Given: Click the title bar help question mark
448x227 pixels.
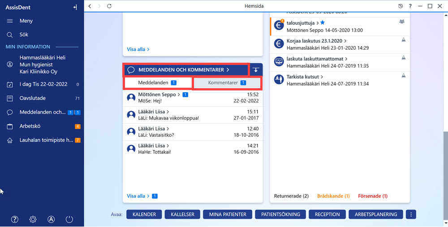Looking at the screenshot, I should coord(410,6).
